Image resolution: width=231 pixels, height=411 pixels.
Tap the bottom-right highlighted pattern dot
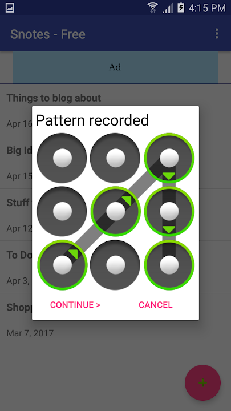click(x=169, y=265)
